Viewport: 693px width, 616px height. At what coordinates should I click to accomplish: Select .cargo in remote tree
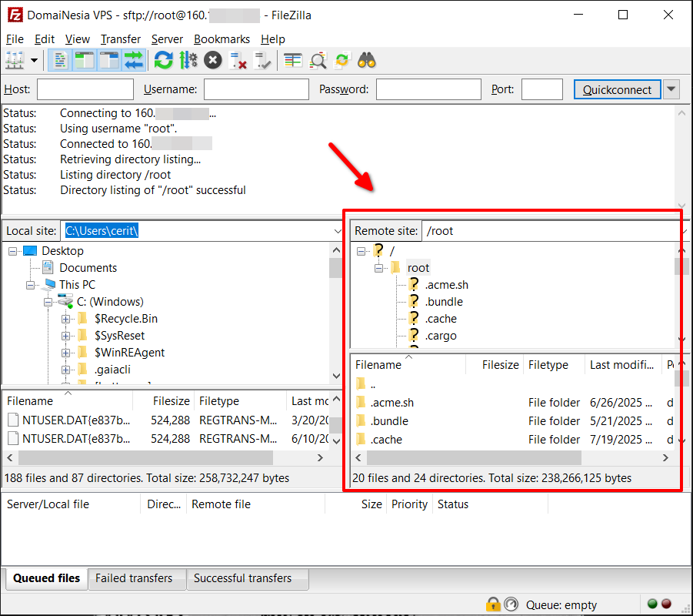click(x=441, y=336)
